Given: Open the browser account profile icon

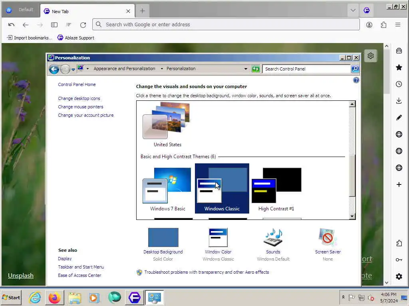Looking at the screenshot, I should (x=369, y=25).
